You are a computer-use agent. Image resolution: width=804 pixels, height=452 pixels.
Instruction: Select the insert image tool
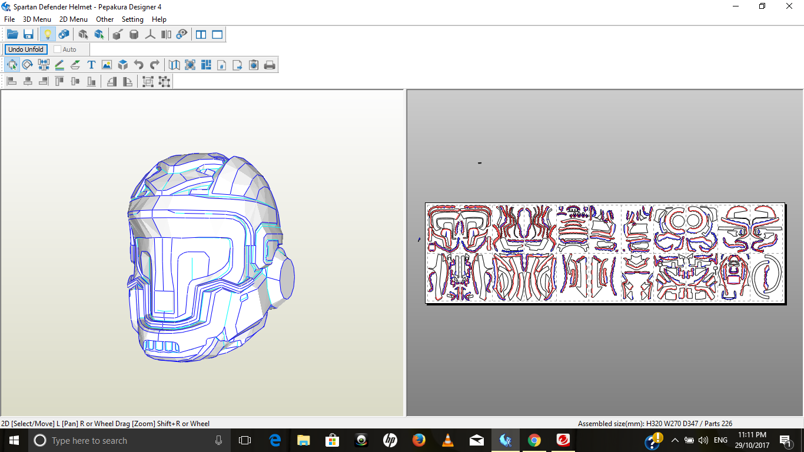[x=107, y=65]
